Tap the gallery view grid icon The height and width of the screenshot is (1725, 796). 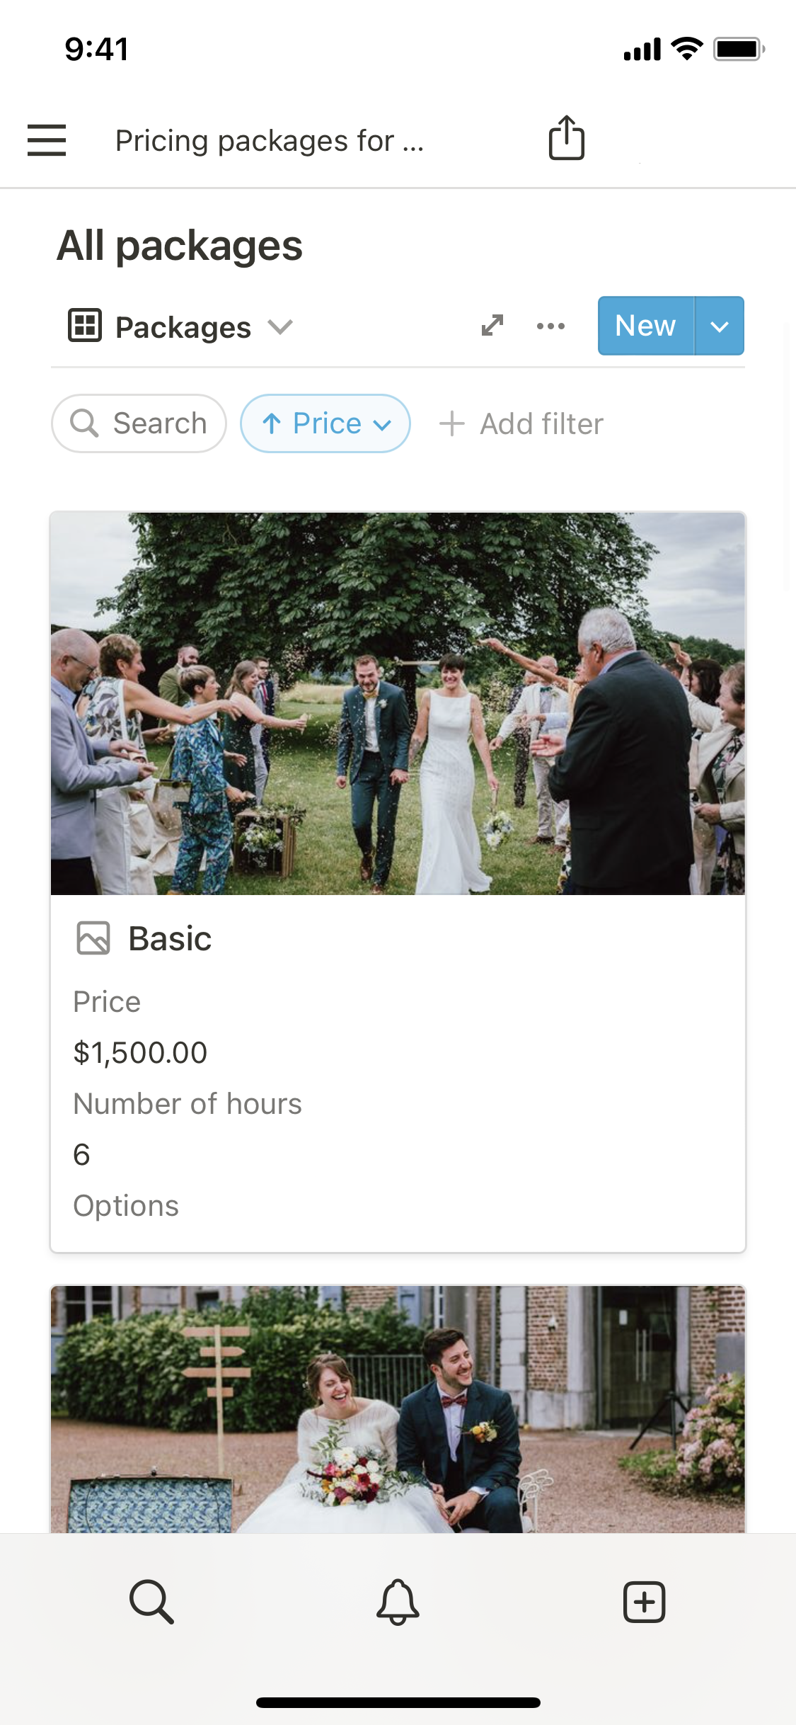point(85,326)
